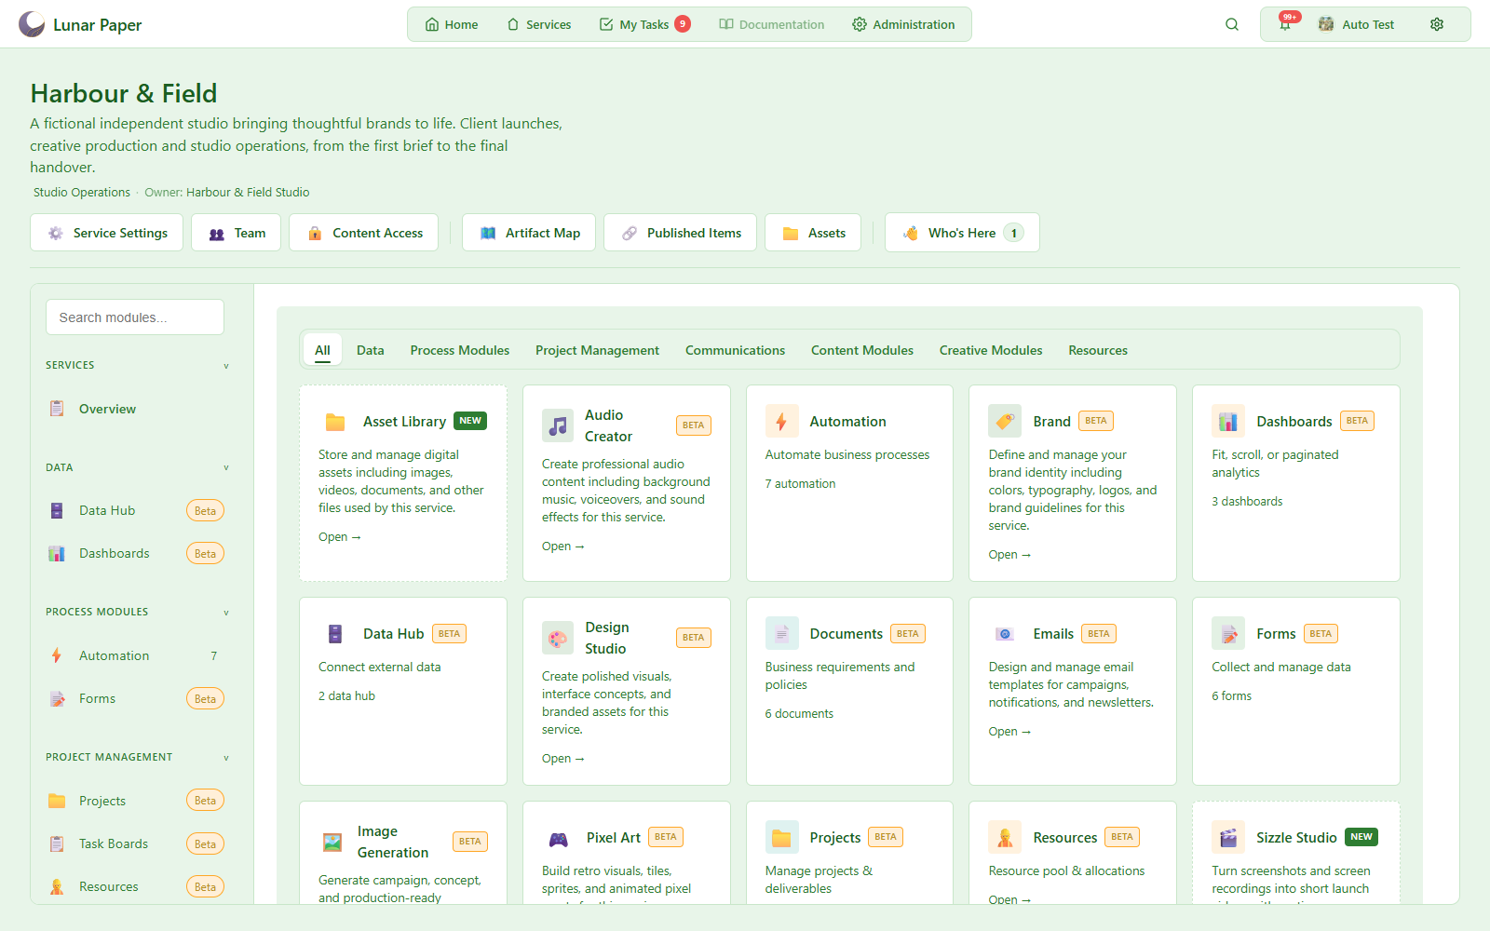This screenshot has height=931, width=1490.
Task: Open the My Tasks menu item
Action: [643, 24]
